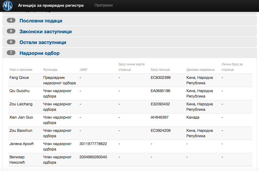Select passport number EA0695196
Screen dimensions: 259x171
click(x=160, y=91)
